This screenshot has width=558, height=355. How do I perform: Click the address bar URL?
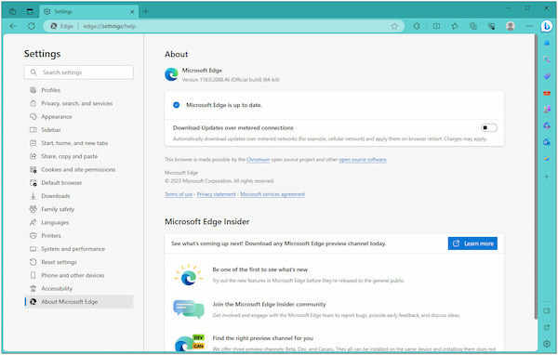tap(110, 26)
